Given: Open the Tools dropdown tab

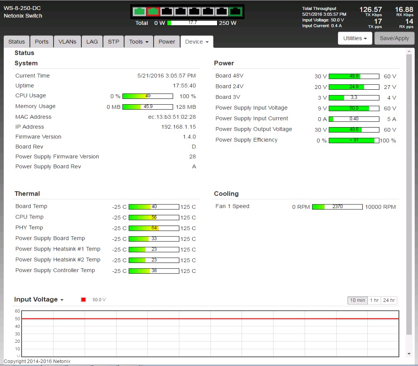Looking at the screenshot, I should tap(139, 42).
